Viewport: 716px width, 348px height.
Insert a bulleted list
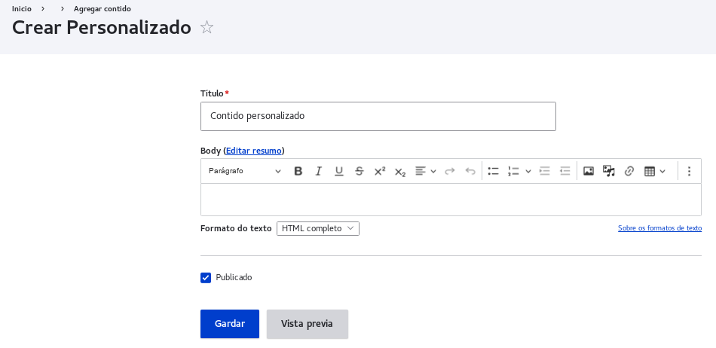tap(493, 172)
